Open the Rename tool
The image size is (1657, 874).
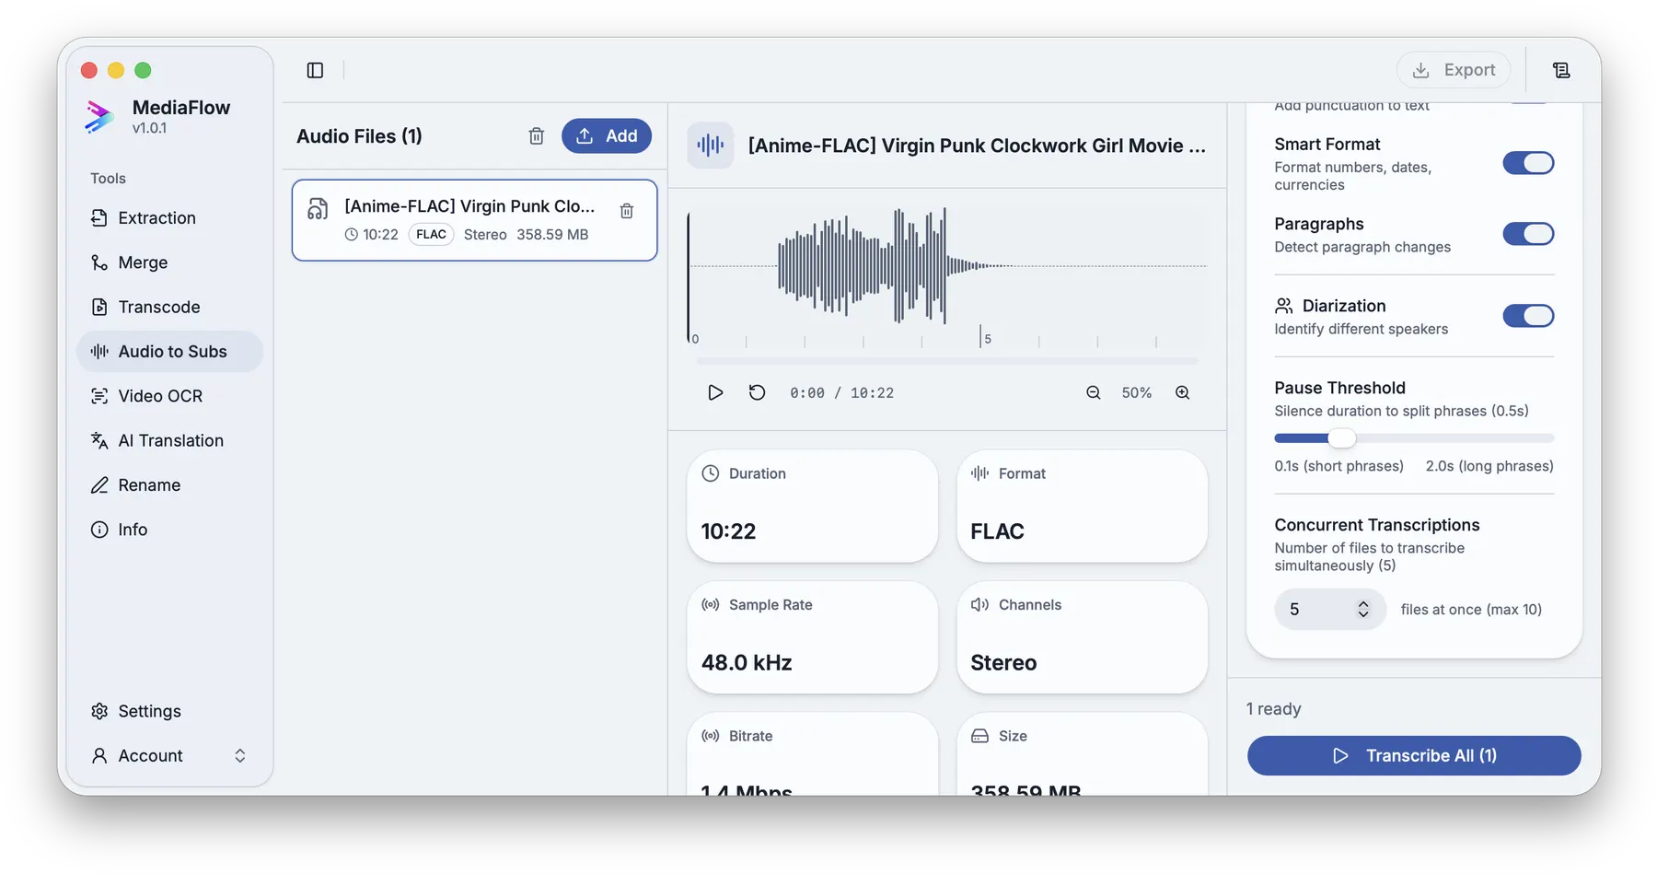169,484
